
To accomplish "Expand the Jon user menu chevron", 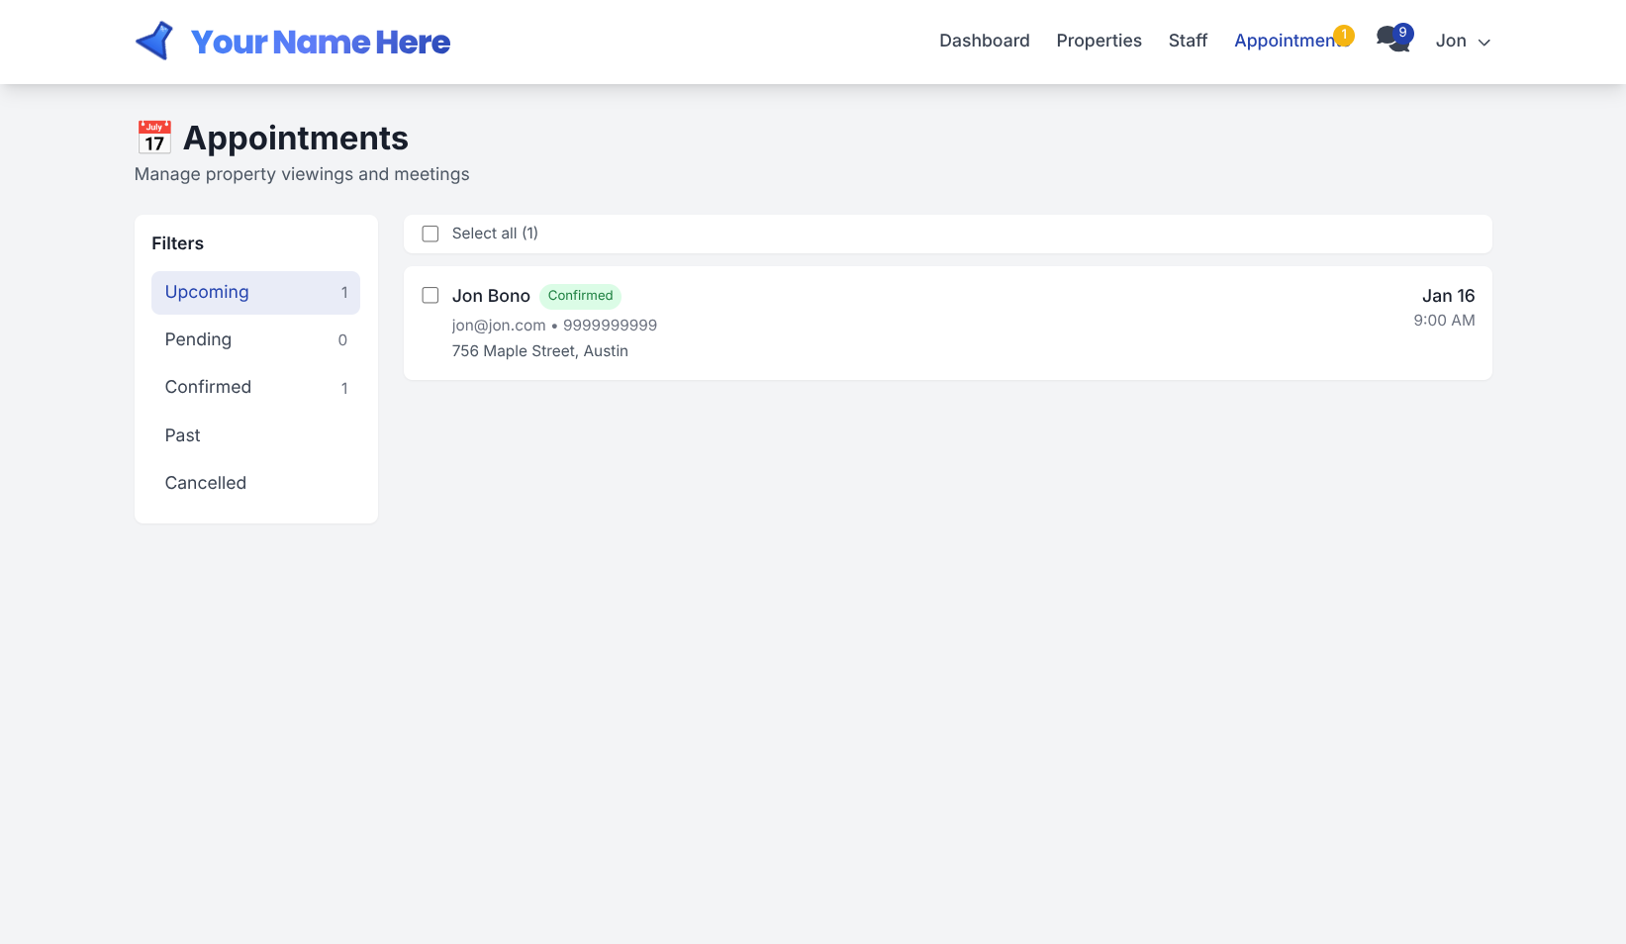I will click(1483, 43).
